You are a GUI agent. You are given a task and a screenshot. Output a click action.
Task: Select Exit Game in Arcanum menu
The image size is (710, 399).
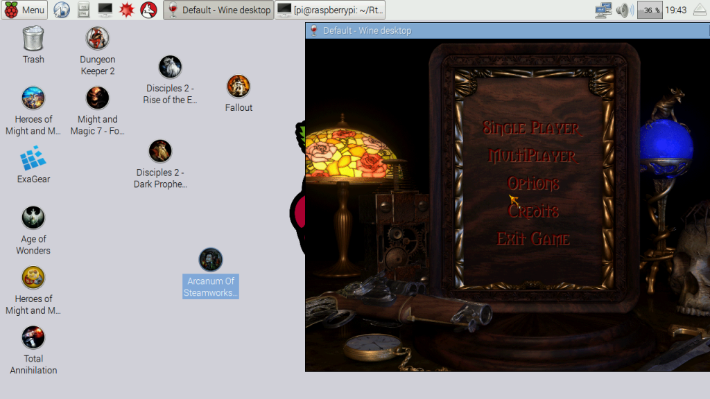coord(533,239)
